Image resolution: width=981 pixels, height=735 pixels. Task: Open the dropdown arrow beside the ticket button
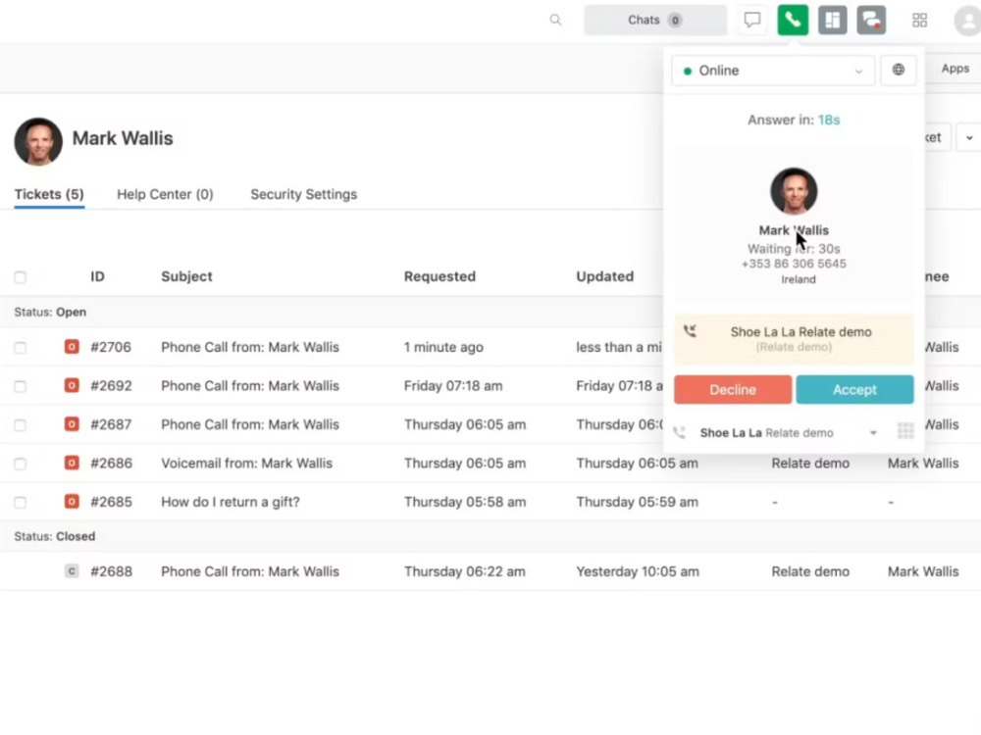click(969, 137)
